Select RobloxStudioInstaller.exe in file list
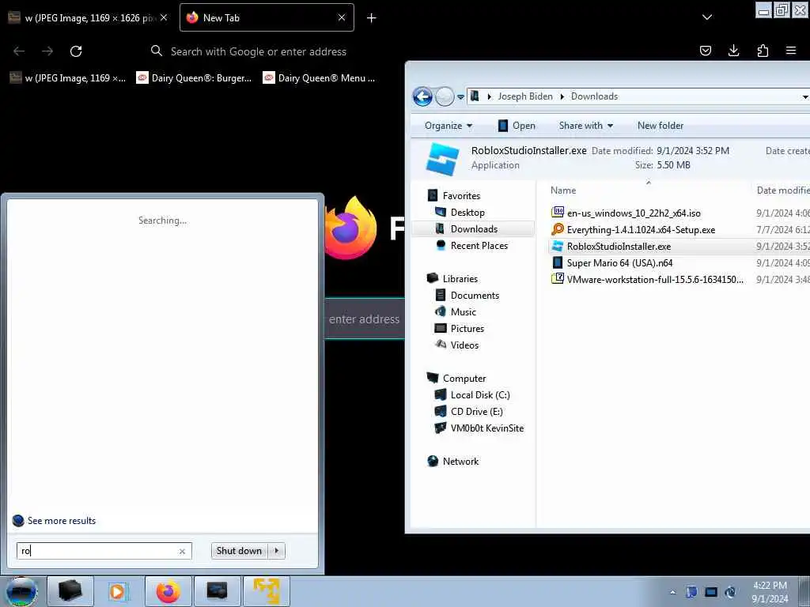Screen dimensions: 810x607 point(619,247)
